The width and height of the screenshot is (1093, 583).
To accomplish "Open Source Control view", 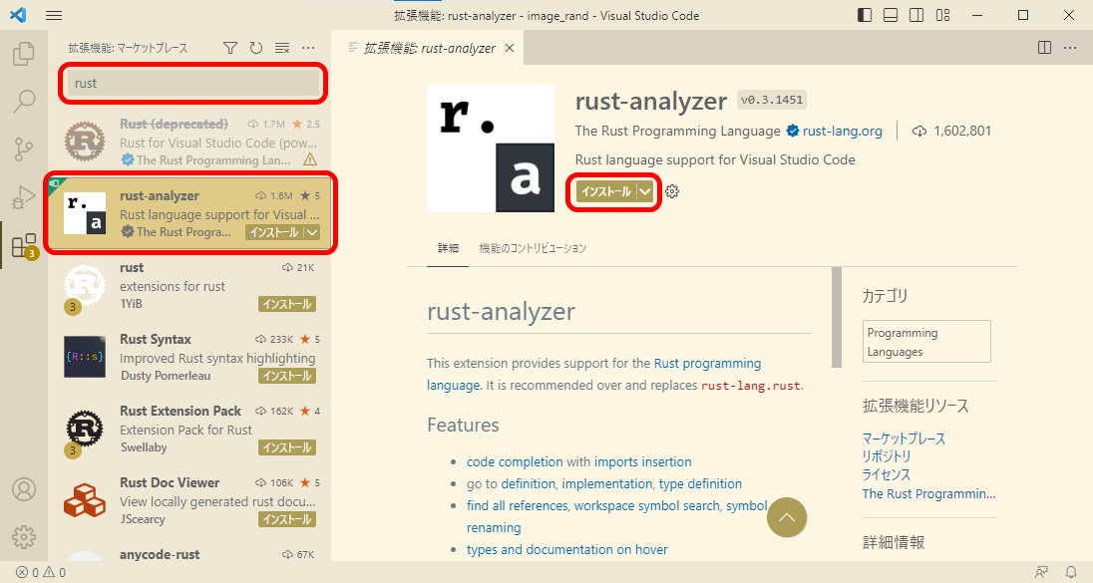I will [x=24, y=149].
